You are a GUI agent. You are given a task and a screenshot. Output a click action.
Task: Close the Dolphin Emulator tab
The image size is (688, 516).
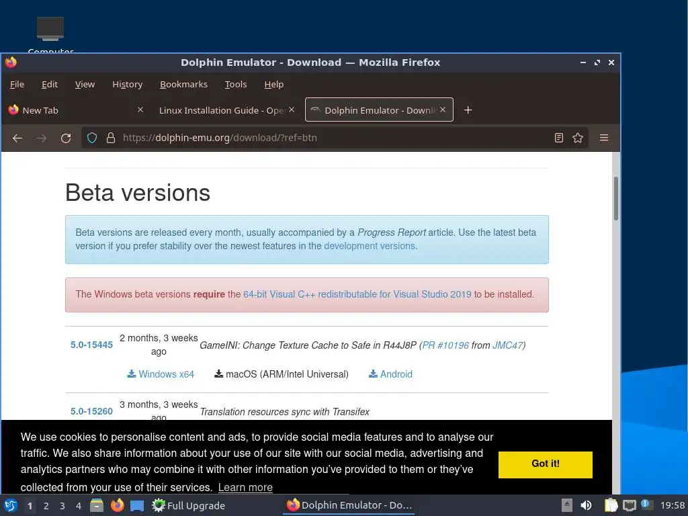tap(443, 110)
